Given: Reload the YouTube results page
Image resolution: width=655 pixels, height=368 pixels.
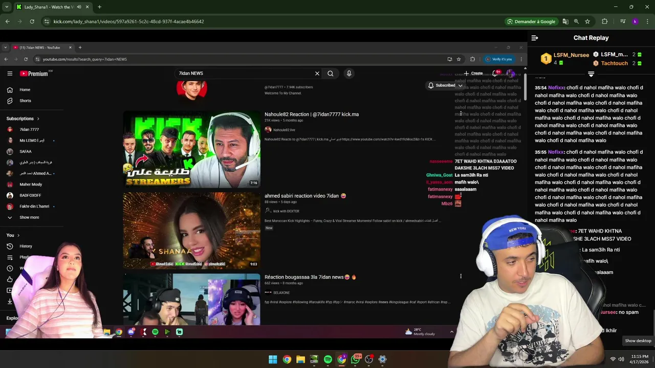Looking at the screenshot, I should point(26,59).
